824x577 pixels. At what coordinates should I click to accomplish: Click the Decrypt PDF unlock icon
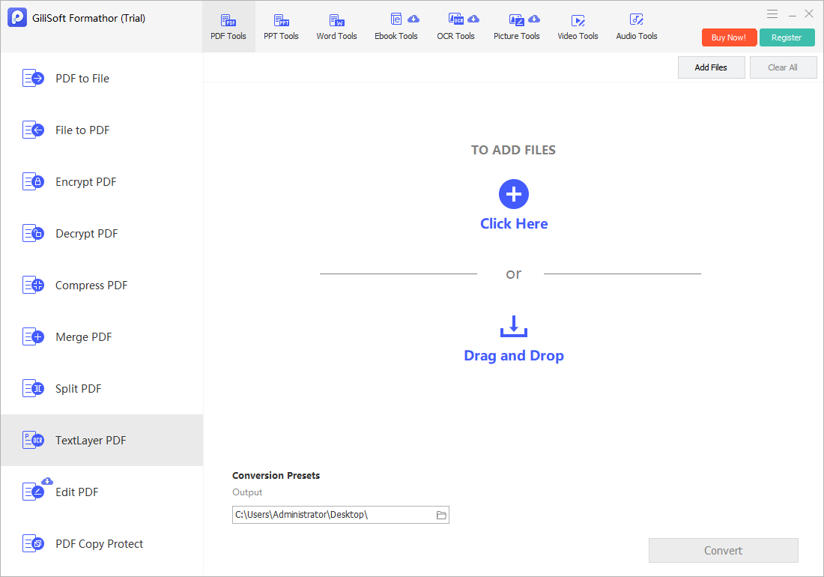(x=33, y=233)
